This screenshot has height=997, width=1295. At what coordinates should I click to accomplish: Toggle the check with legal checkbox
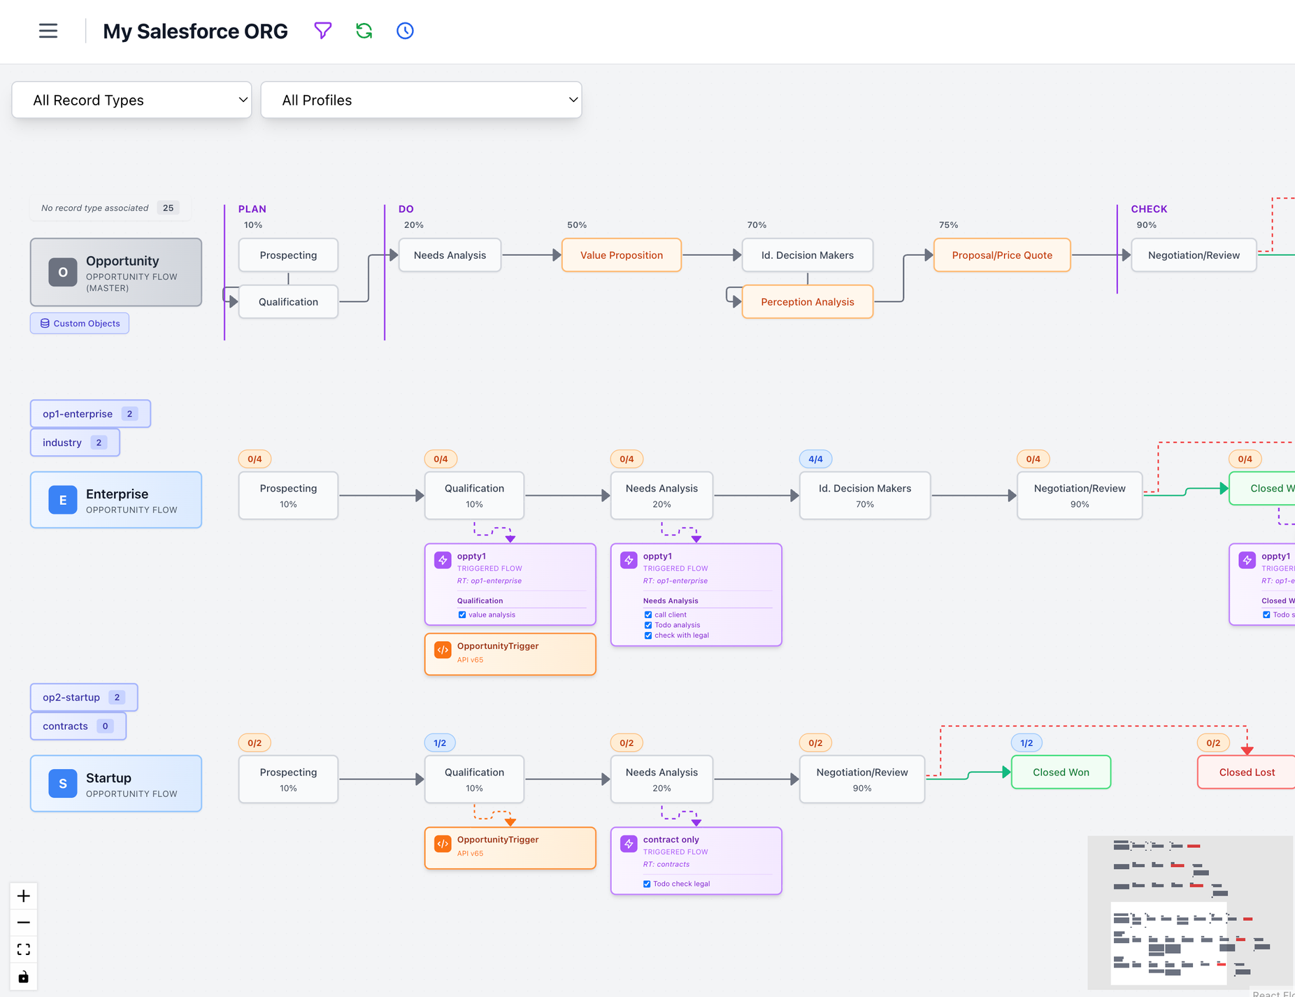[x=648, y=636]
